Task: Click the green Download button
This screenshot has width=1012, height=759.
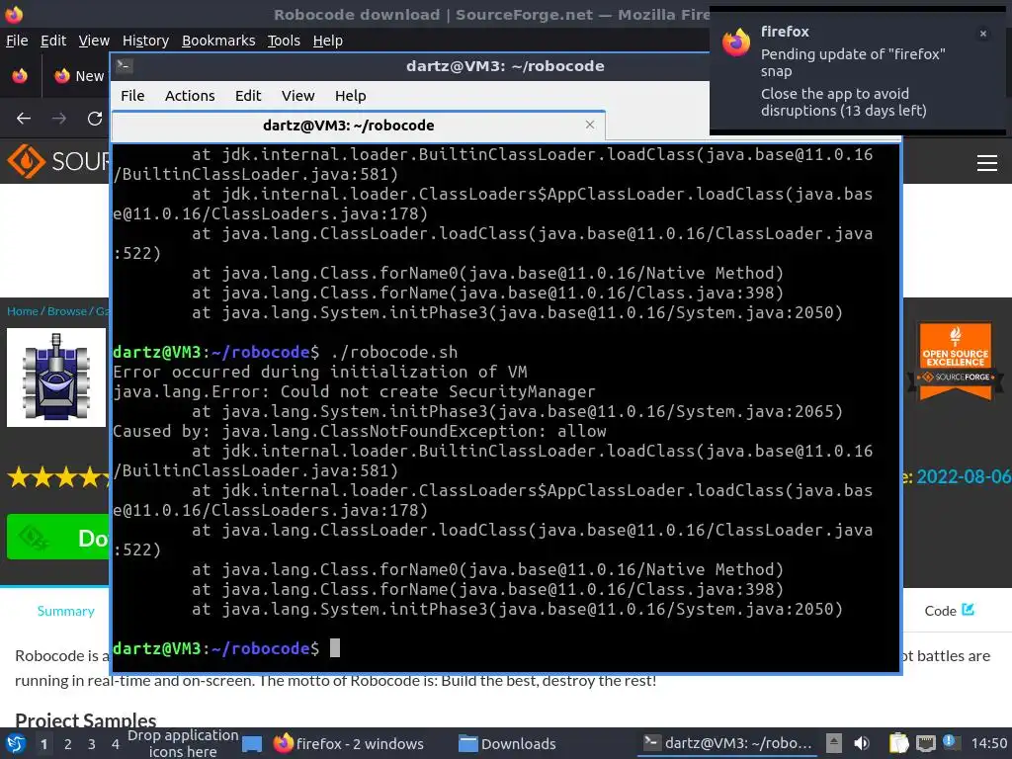Action: [58, 537]
